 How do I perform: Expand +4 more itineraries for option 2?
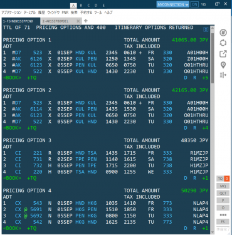pos(205,128)
